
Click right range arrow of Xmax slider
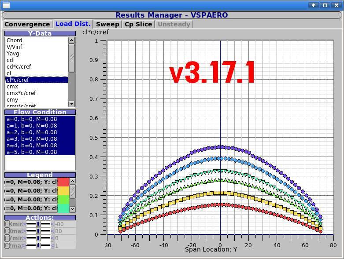pyautogui.click(x=52, y=231)
